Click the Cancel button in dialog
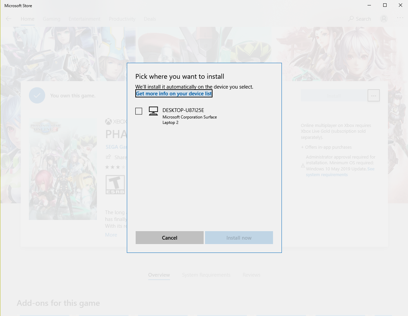 pos(170,238)
